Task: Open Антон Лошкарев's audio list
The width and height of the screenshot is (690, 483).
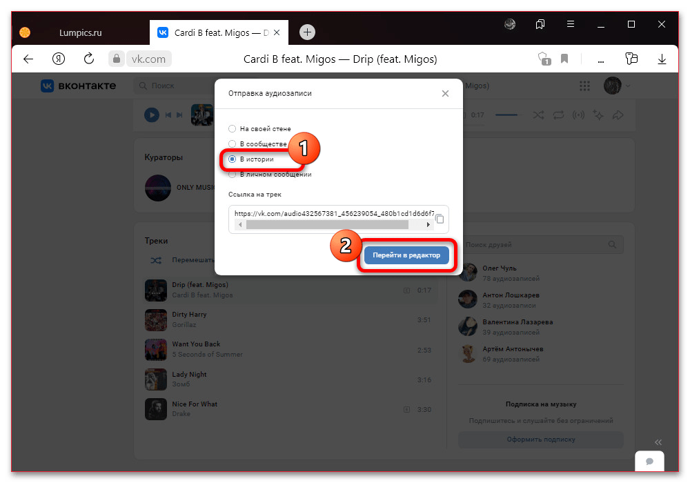Action: 541,300
